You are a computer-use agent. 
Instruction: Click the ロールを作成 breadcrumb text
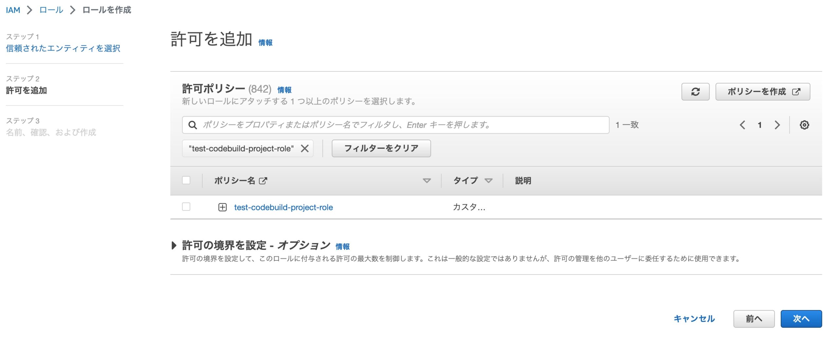(x=107, y=10)
